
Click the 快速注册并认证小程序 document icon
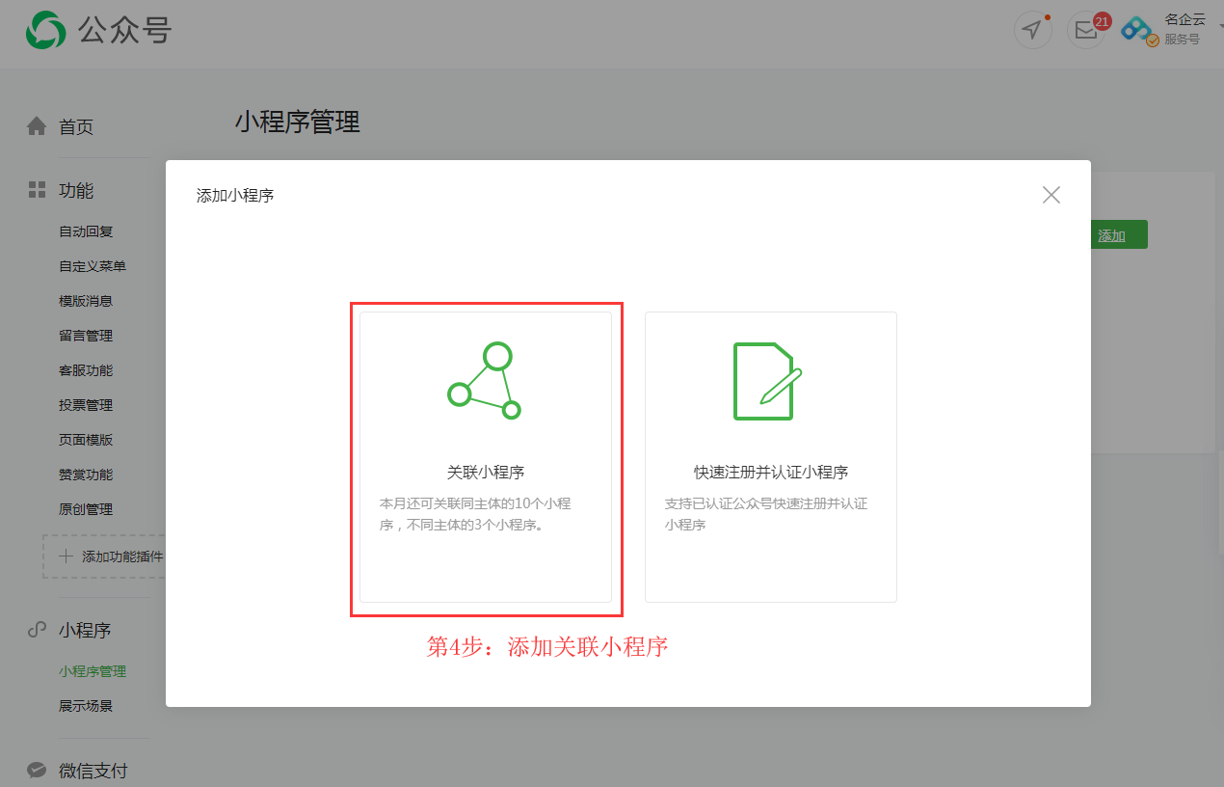pyautogui.click(x=767, y=381)
